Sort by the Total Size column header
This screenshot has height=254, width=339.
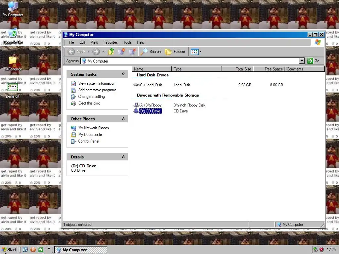click(x=237, y=69)
